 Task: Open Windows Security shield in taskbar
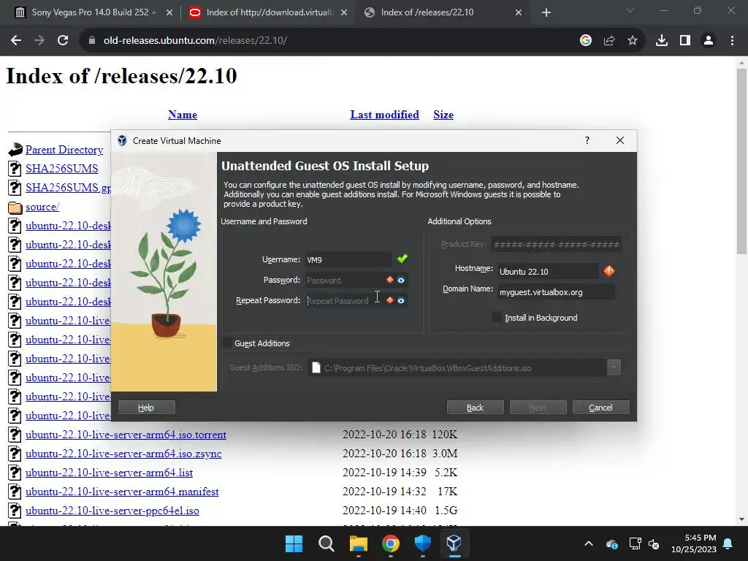pos(423,543)
